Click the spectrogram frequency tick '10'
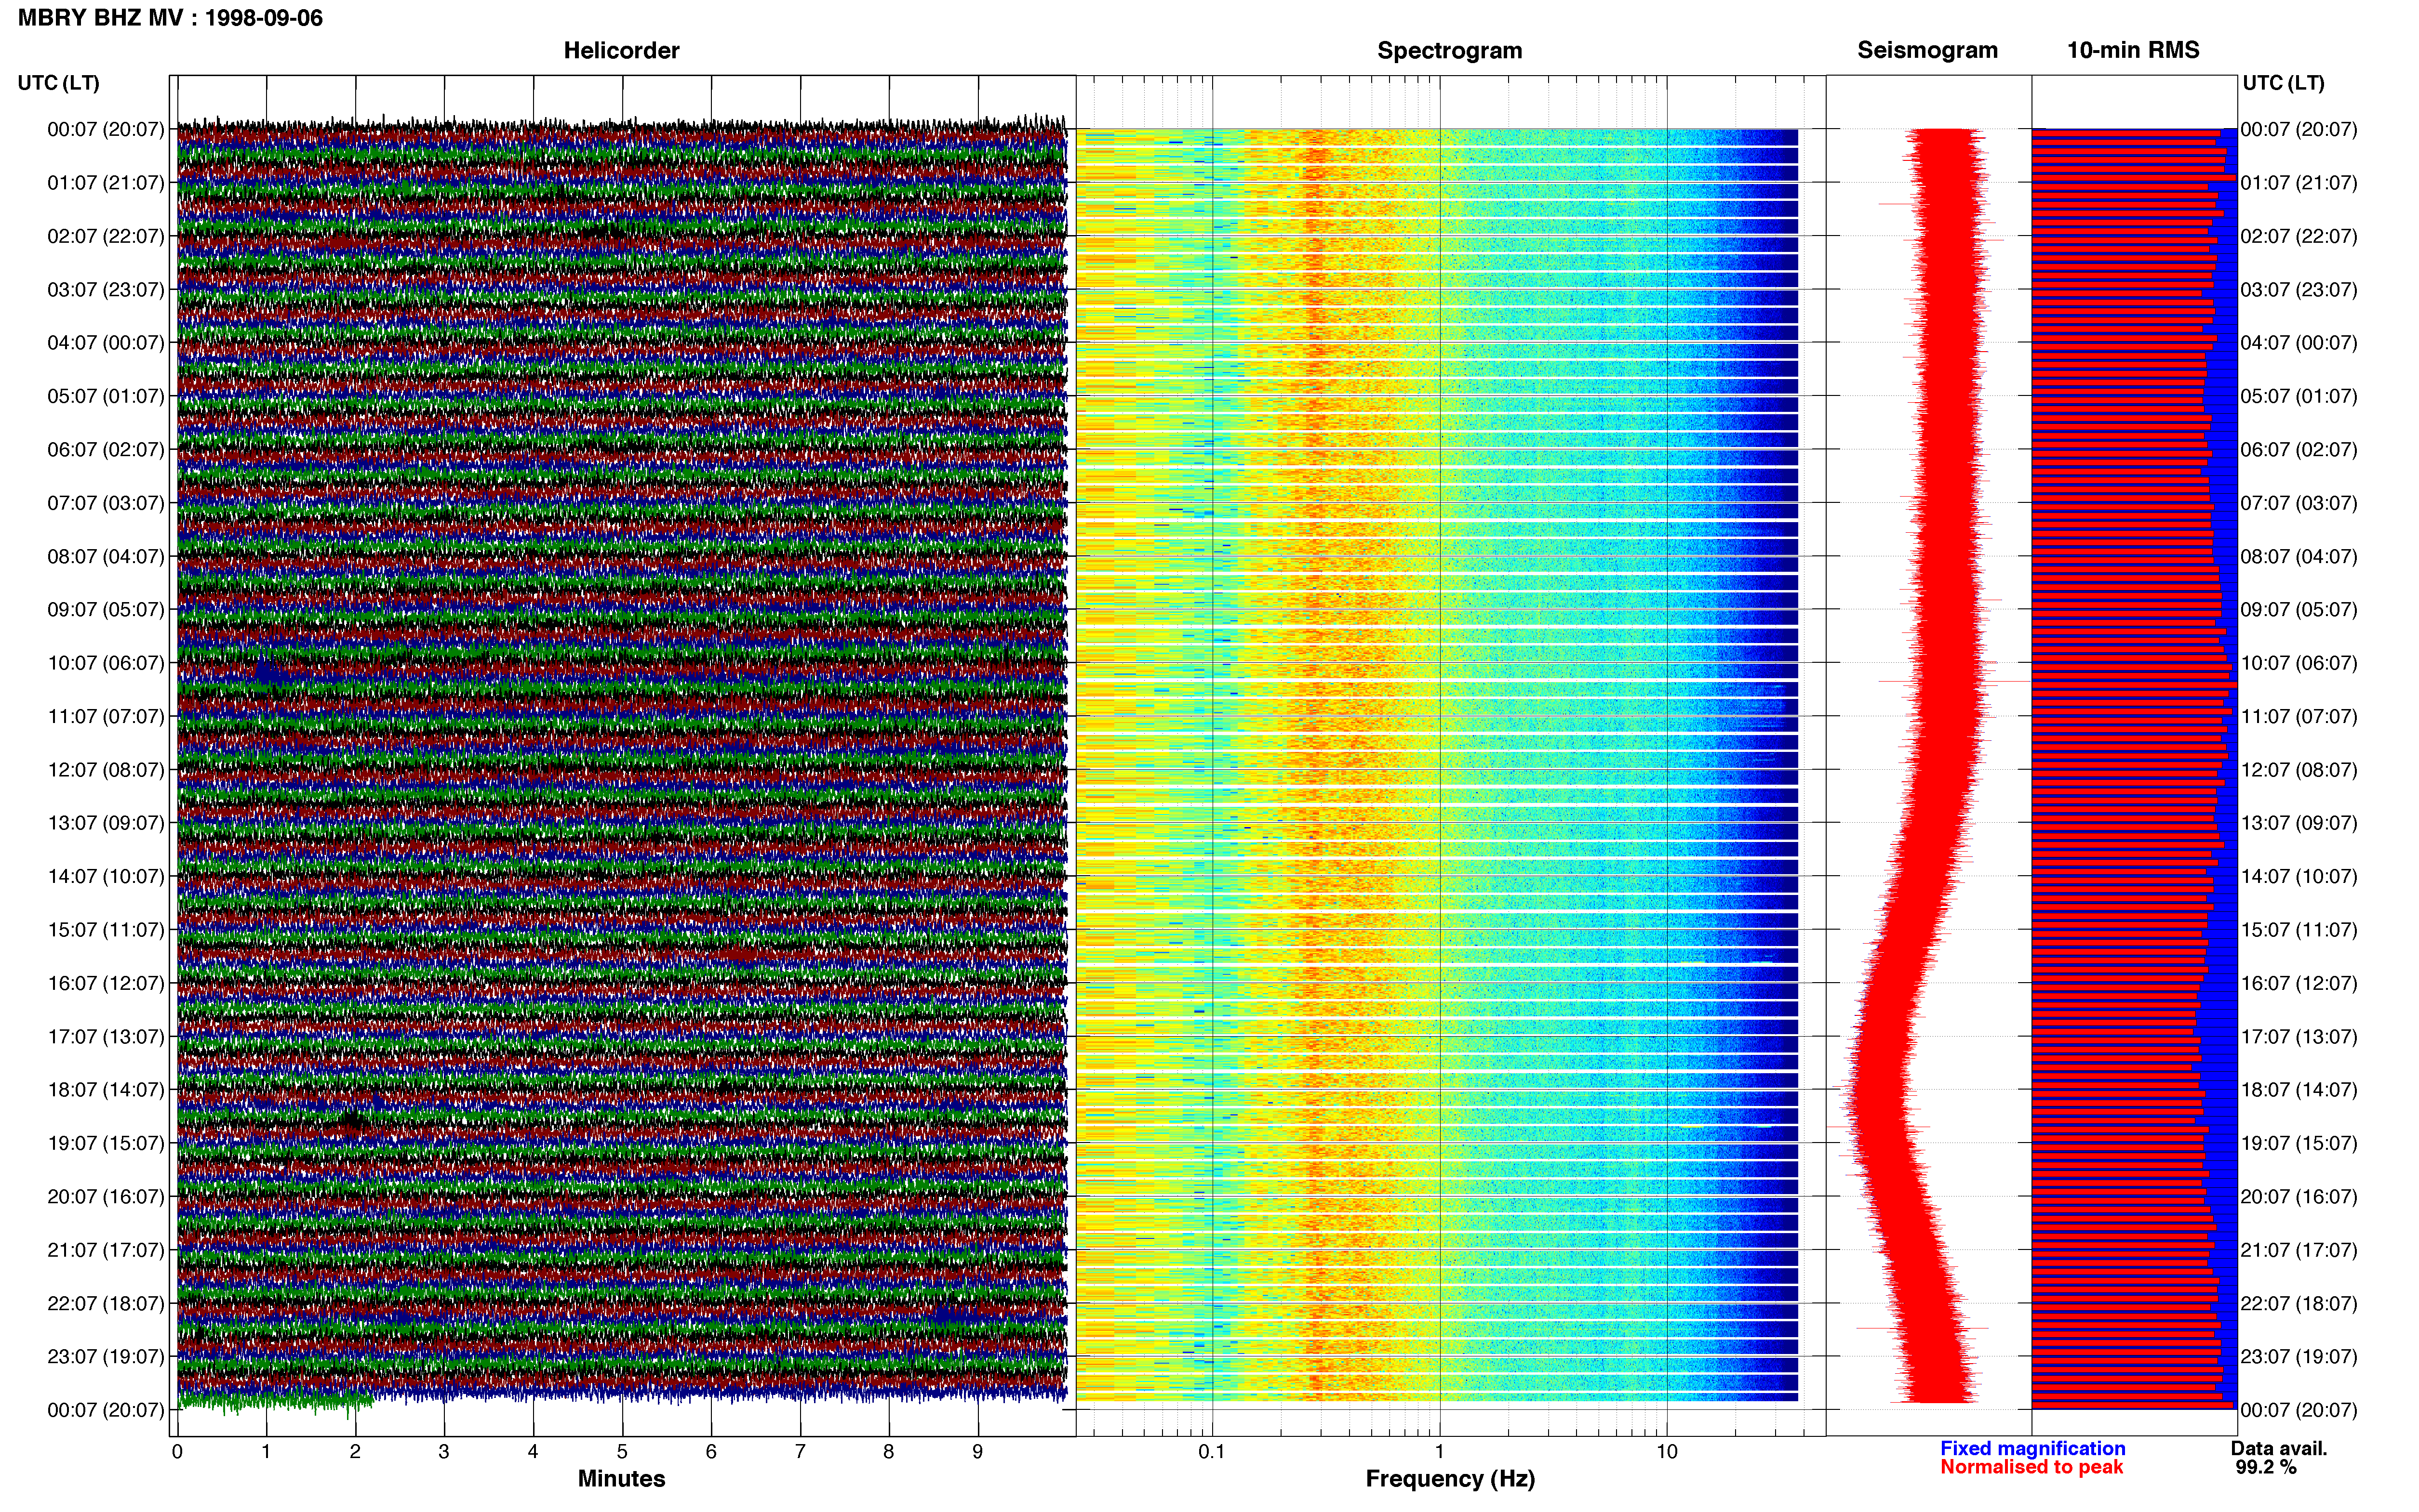Screen dimensions: 2419x1512 click(1667, 1452)
